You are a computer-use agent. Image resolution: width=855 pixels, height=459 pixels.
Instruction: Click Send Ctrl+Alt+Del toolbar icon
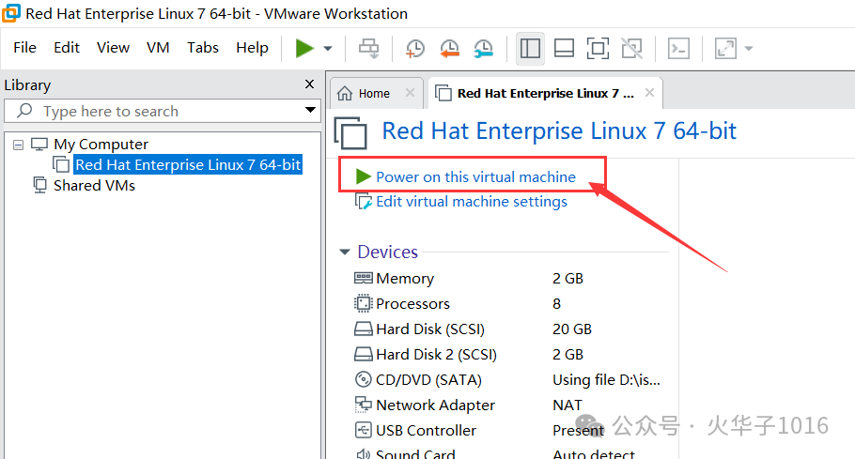[368, 49]
